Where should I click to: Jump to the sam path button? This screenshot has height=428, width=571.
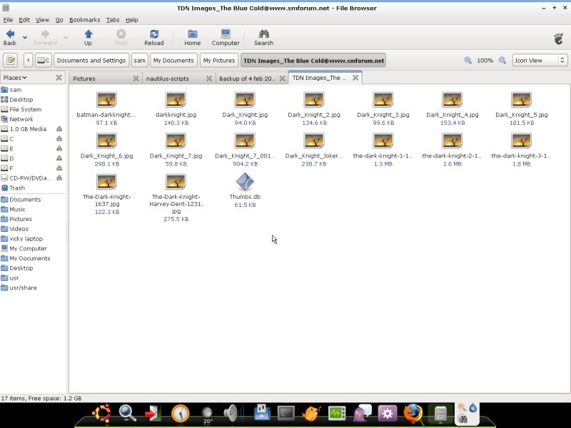tap(139, 61)
